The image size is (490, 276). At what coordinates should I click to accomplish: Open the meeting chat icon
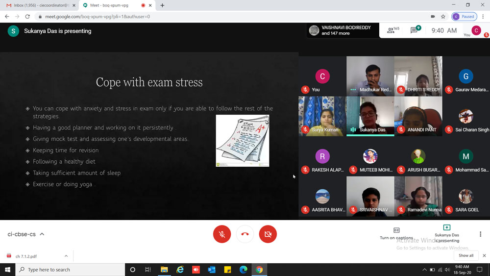(415, 30)
